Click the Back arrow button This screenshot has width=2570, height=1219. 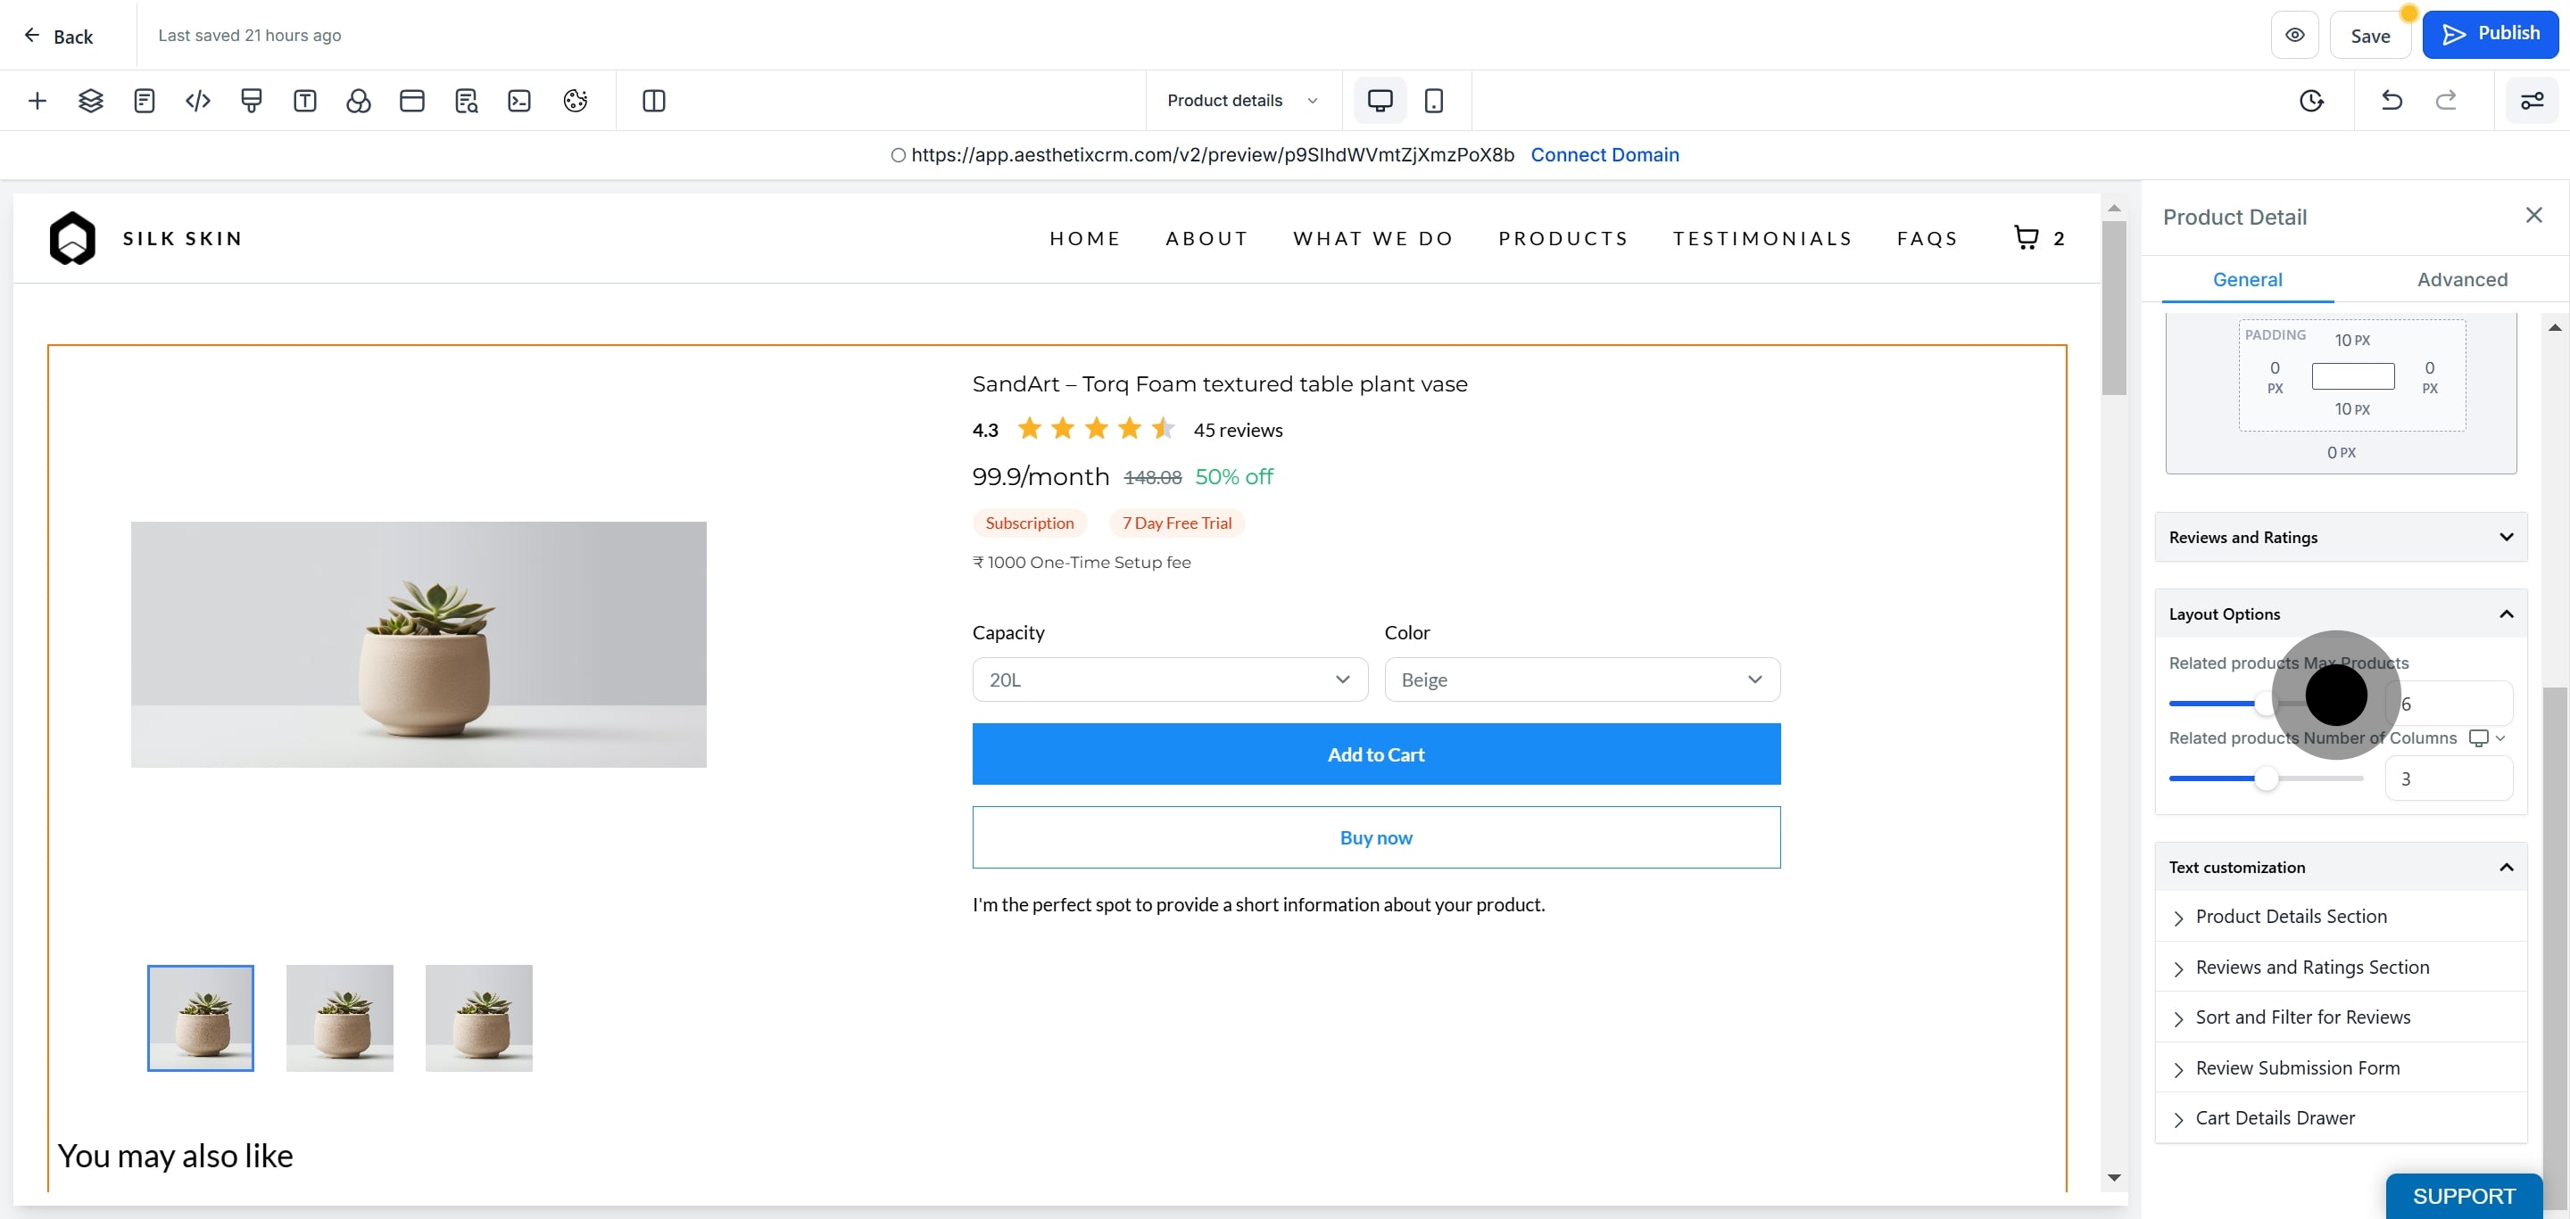click(x=58, y=36)
